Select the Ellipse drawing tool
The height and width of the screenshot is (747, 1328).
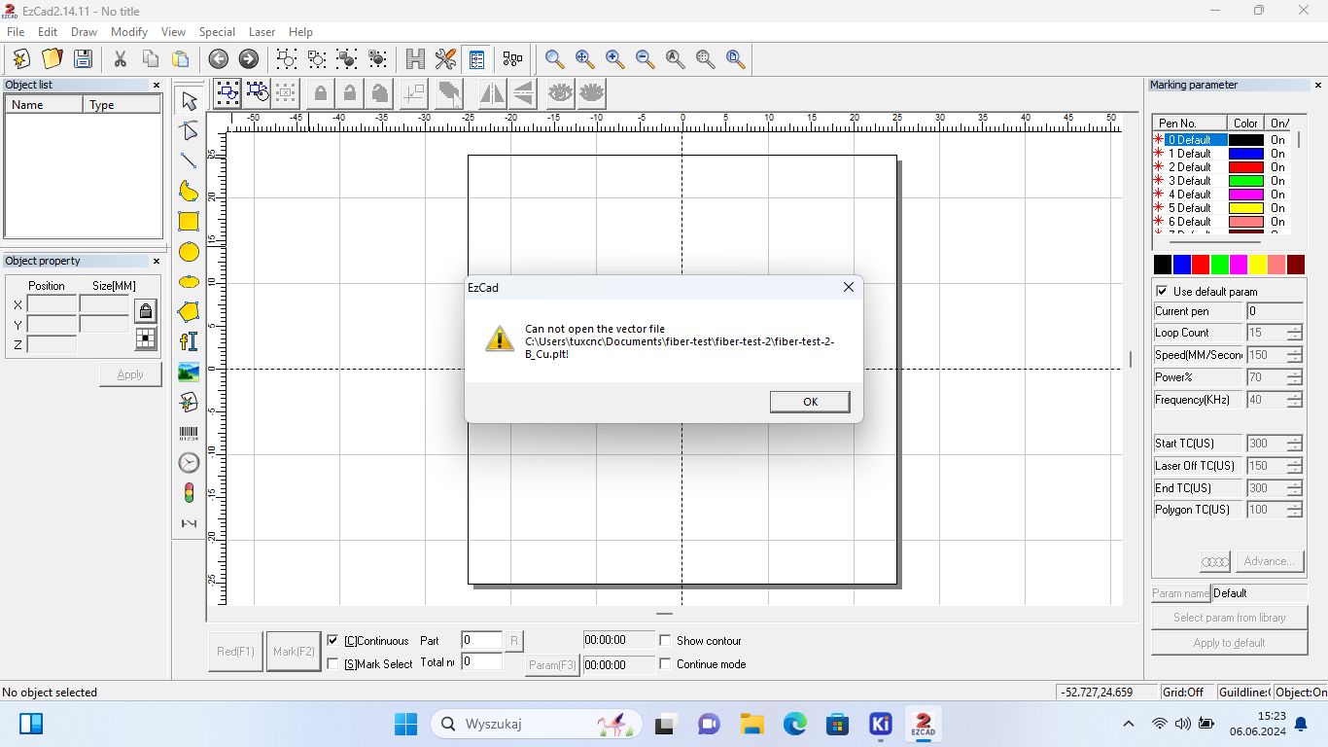coord(189,281)
